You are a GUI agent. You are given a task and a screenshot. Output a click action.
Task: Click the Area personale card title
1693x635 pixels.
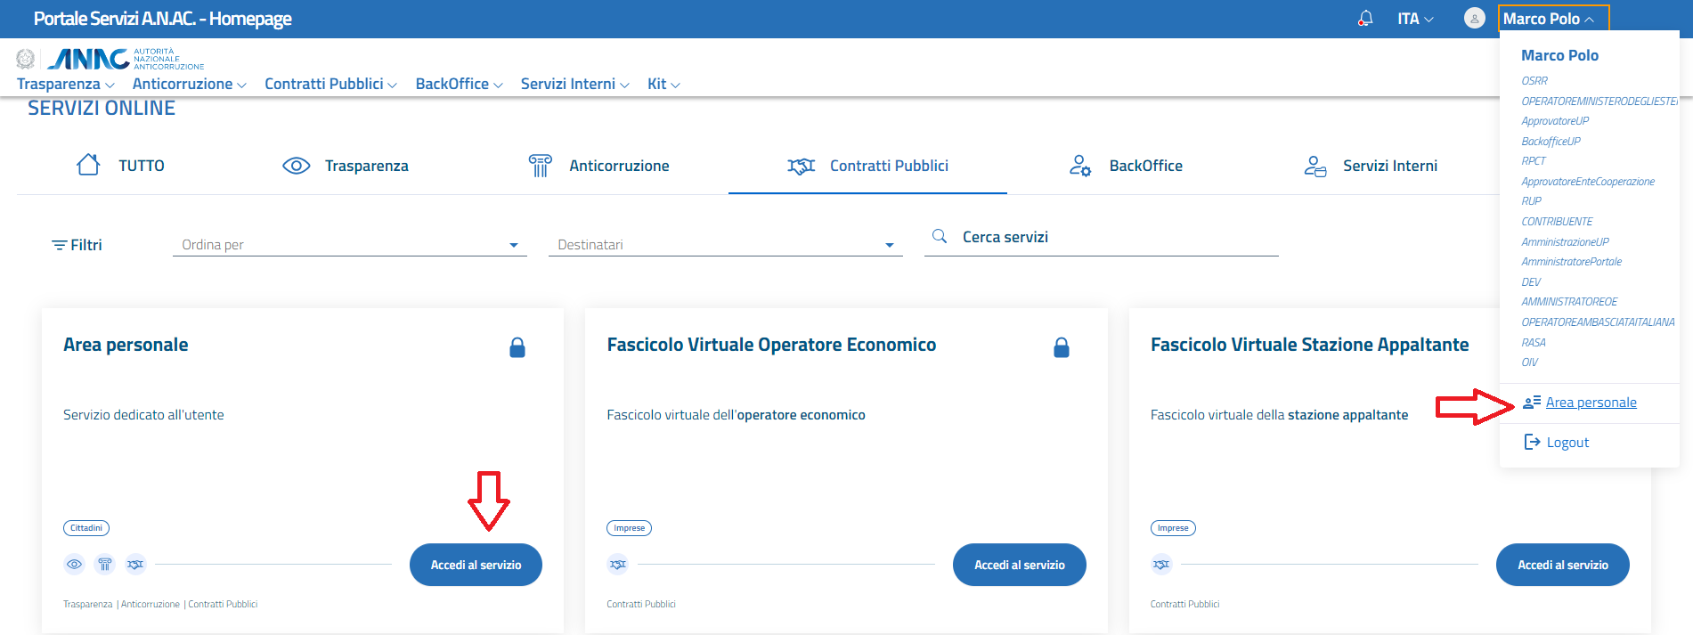pos(126,345)
